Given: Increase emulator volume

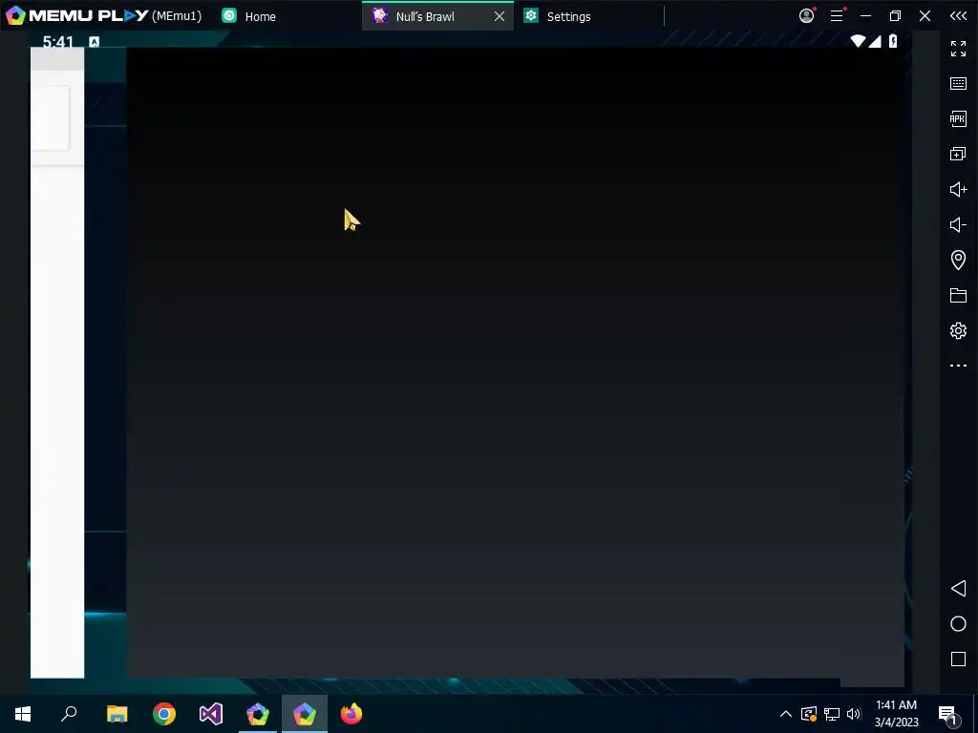Looking at the screenshot, I should [958, 189].
